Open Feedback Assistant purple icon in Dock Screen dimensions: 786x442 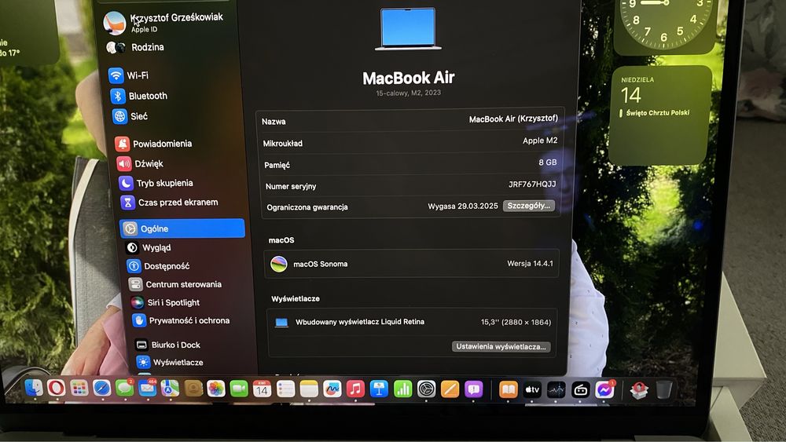tap(473, 389)
